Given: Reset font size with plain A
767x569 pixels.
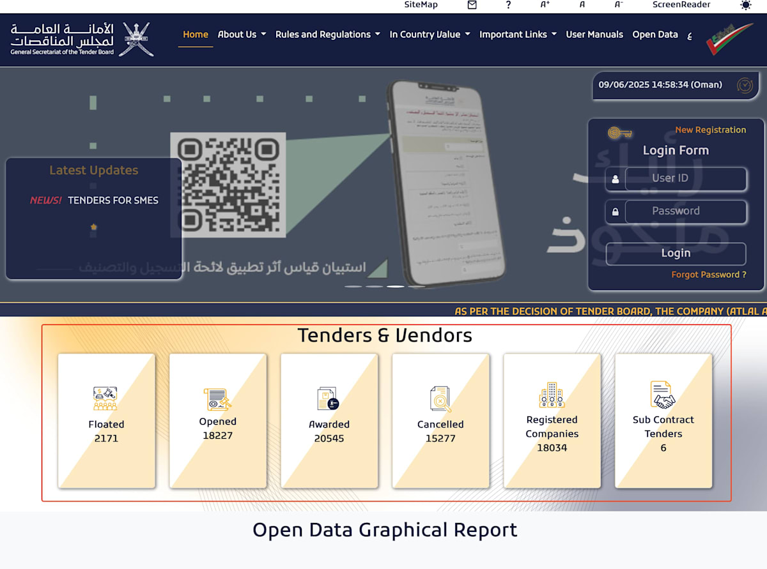Looking at the screenshot, I should [582, 4].
